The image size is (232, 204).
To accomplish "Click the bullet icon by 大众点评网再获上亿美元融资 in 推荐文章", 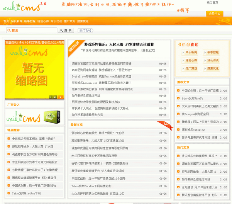I will (x=178, y=106).
